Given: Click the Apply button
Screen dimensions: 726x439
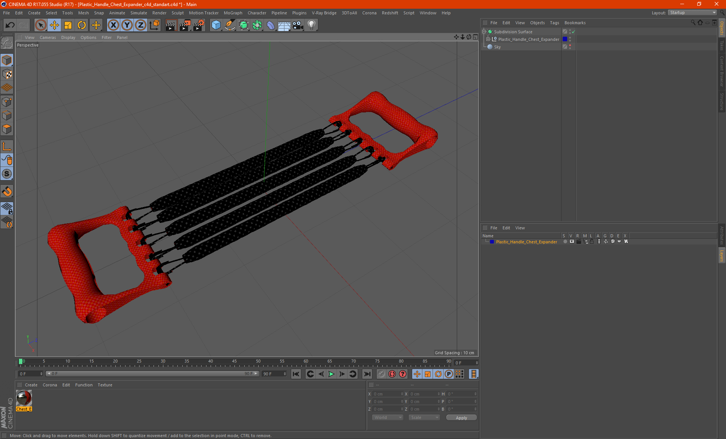Looking at the screenshot, I should 461,418.
